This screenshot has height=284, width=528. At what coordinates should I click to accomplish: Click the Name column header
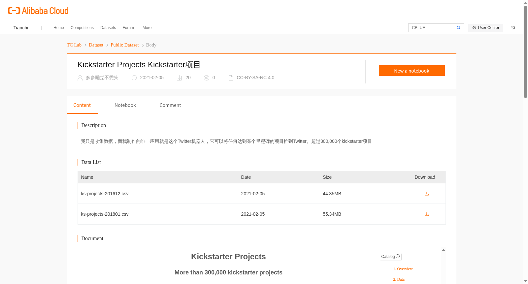point(87,177)
